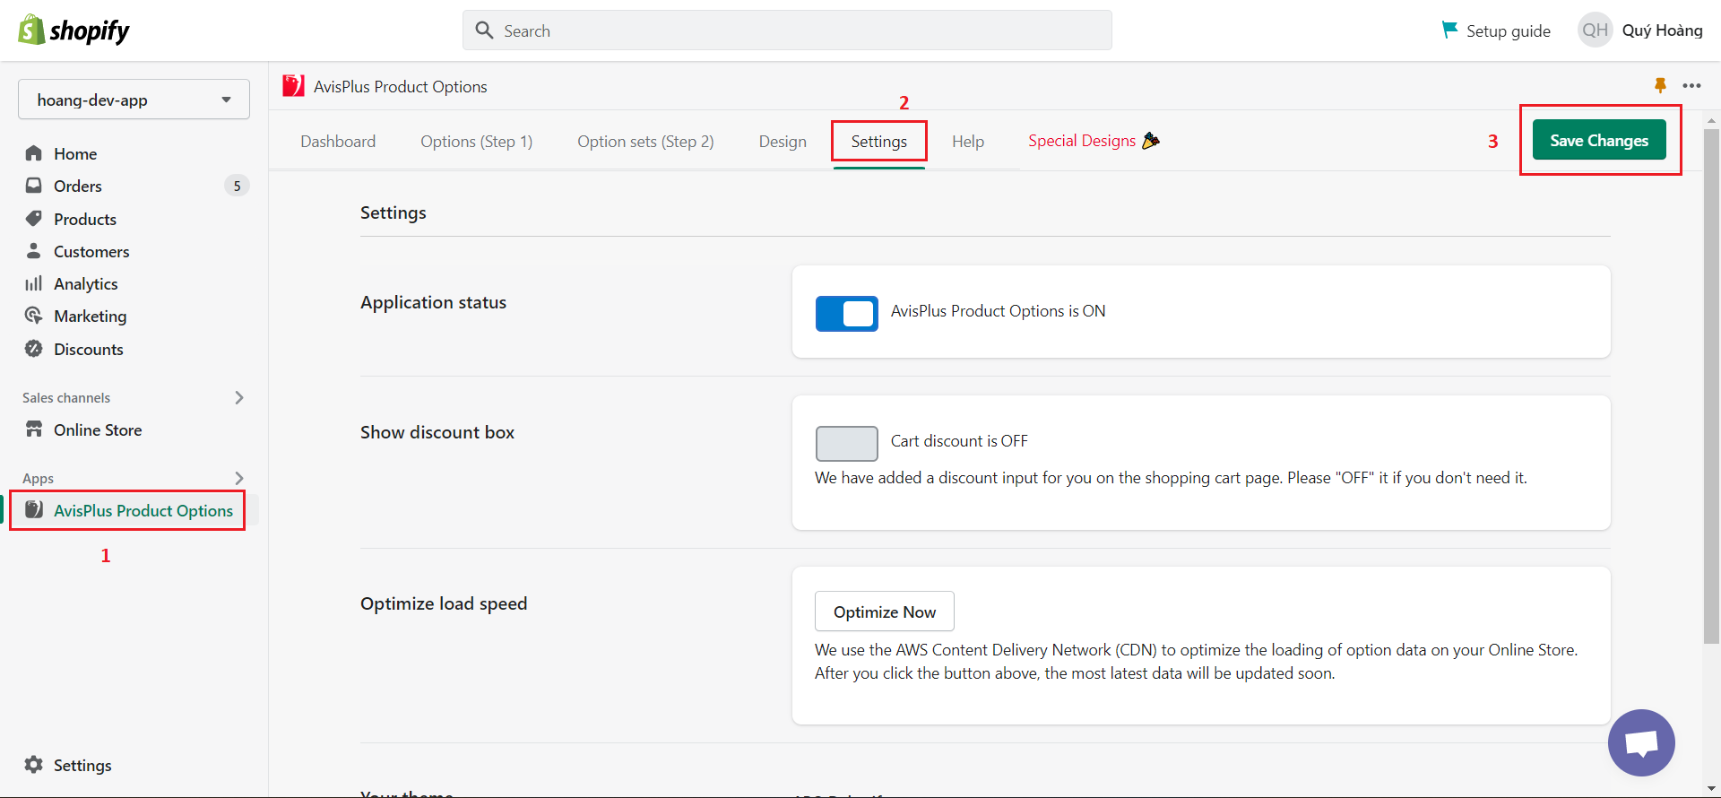
Task: Click the 'Show discount box' label
Action: [437, 432]
